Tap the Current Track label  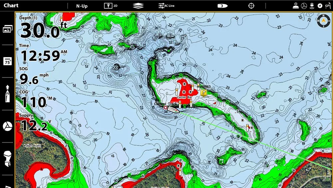point(166,104)
